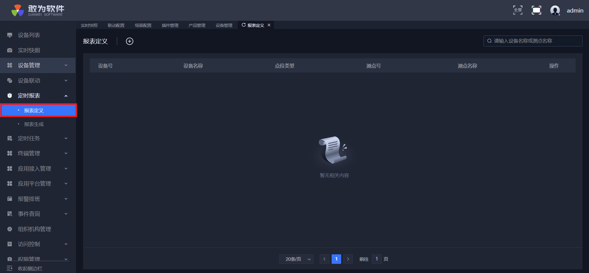Click the 终端管理 icon in sidebar
This screenshot has height=273, width=589.
coord(10,153)
